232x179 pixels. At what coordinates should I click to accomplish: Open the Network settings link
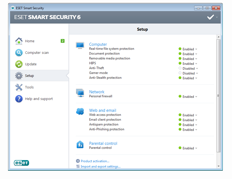(x=96, y=92)
